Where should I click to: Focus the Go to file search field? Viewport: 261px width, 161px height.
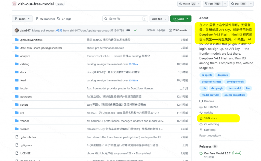[x=125, y=19]
